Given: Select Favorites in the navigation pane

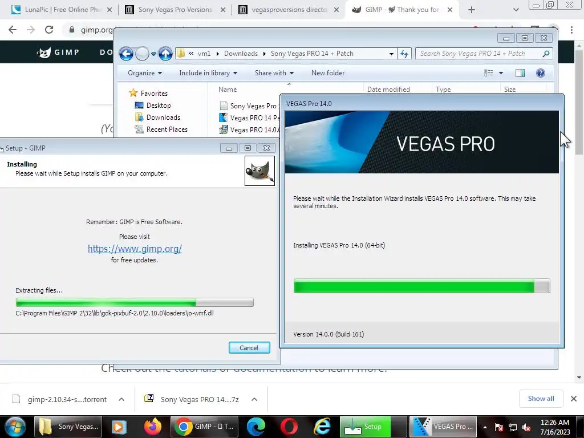Looking at the screenshot, I should pos(148,93).
